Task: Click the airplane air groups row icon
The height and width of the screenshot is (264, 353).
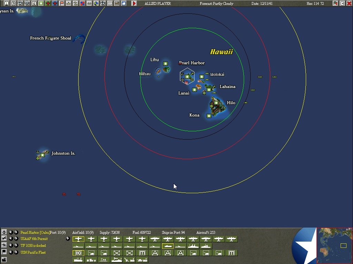Action: [4, 239]
